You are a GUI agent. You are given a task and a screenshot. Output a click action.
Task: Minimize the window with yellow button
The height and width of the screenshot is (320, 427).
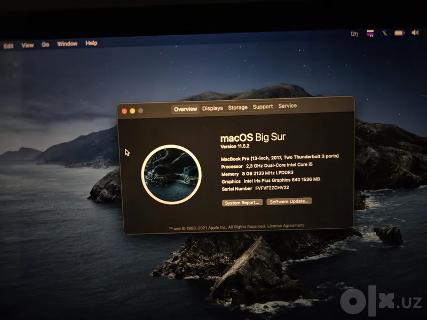(132, 111)
